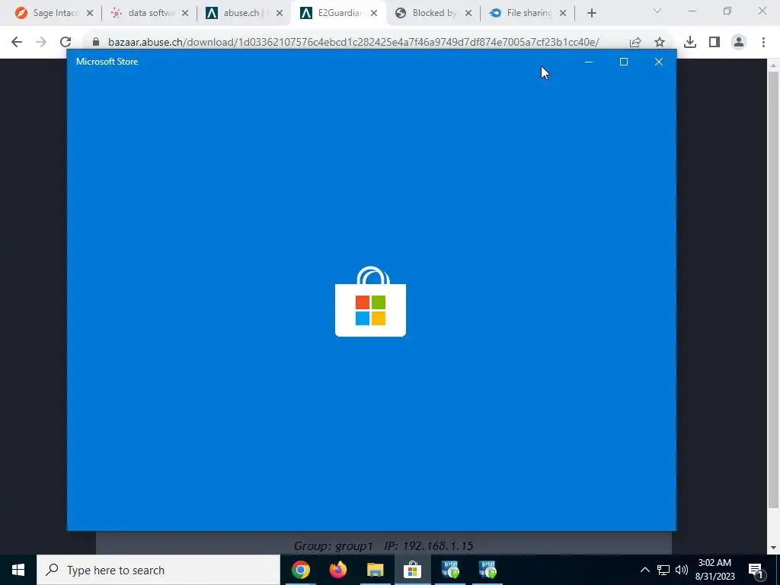Close the Chrome browser window
This screenshot has height=585, width=780.
coord(762,11)
